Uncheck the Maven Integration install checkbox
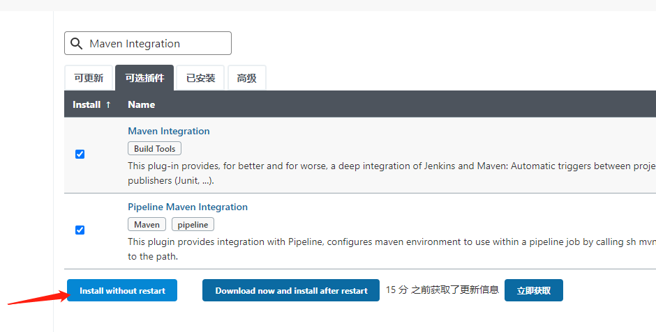The image size is (656, 332). pos(80,154)
